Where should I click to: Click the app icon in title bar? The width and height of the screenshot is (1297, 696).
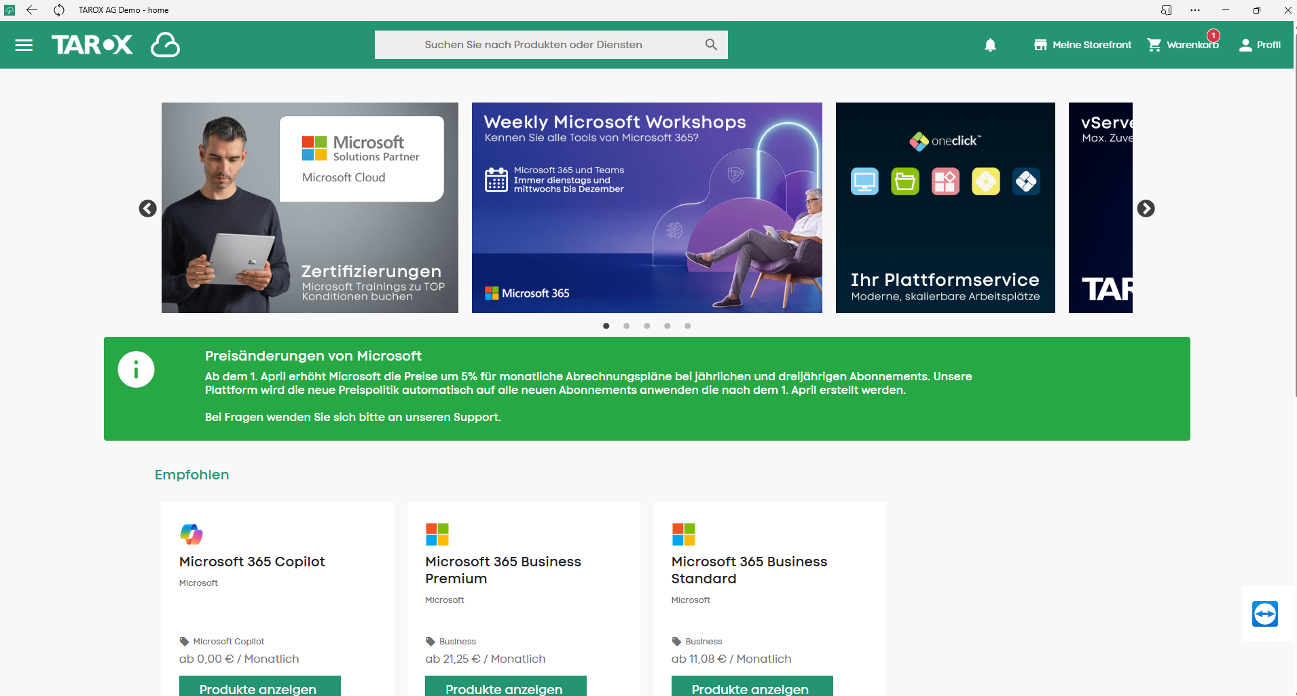[10, 10]
